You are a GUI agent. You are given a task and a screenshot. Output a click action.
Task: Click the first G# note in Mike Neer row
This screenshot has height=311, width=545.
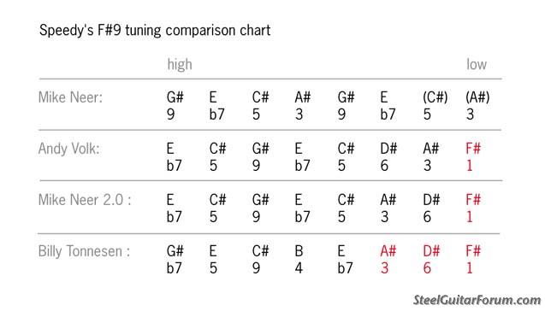tap(175, 97)
